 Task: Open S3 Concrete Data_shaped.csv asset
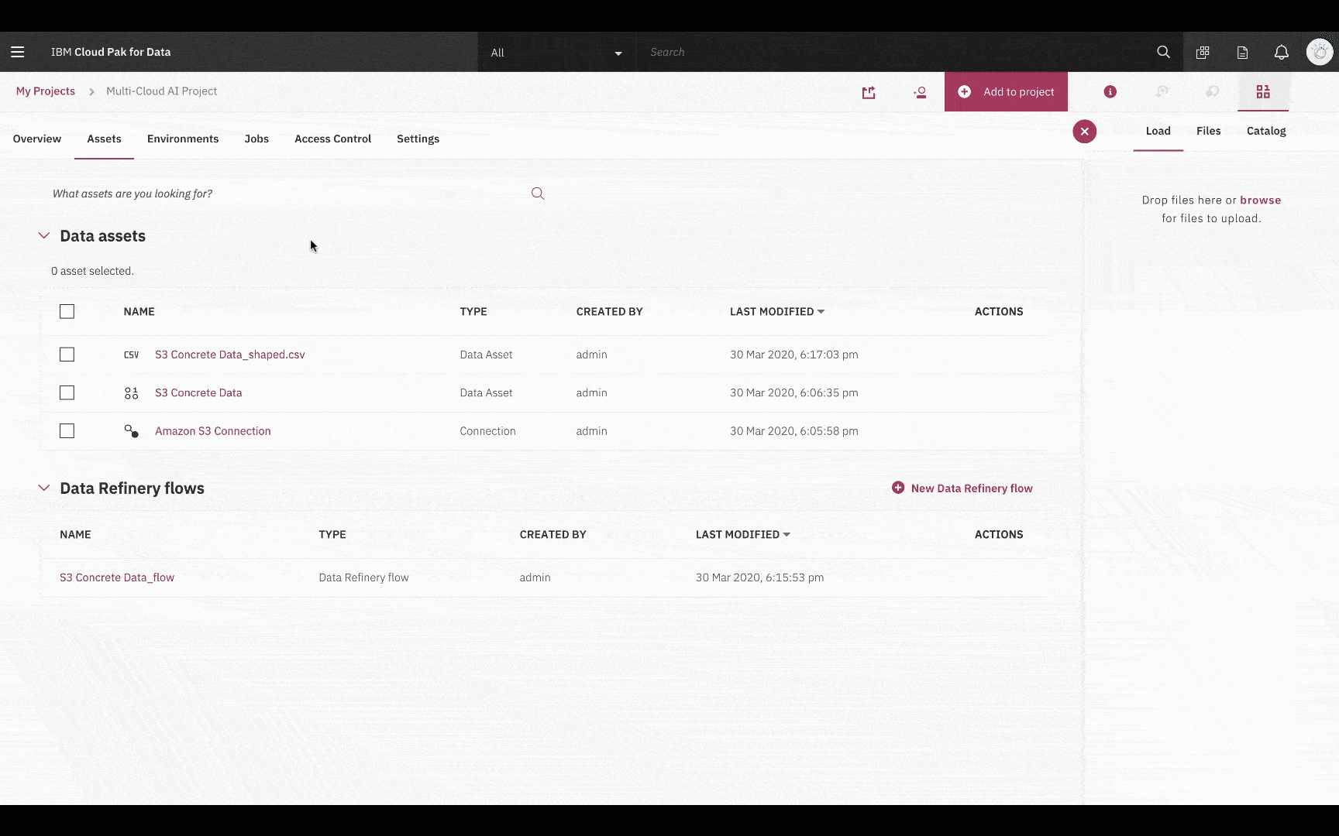pos(230,355)
